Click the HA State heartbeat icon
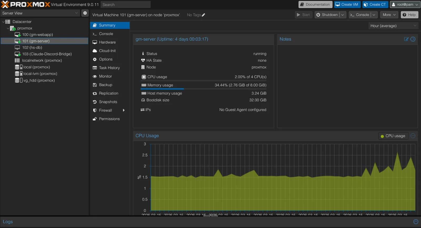The image size is (421, 228). (143, 60)
